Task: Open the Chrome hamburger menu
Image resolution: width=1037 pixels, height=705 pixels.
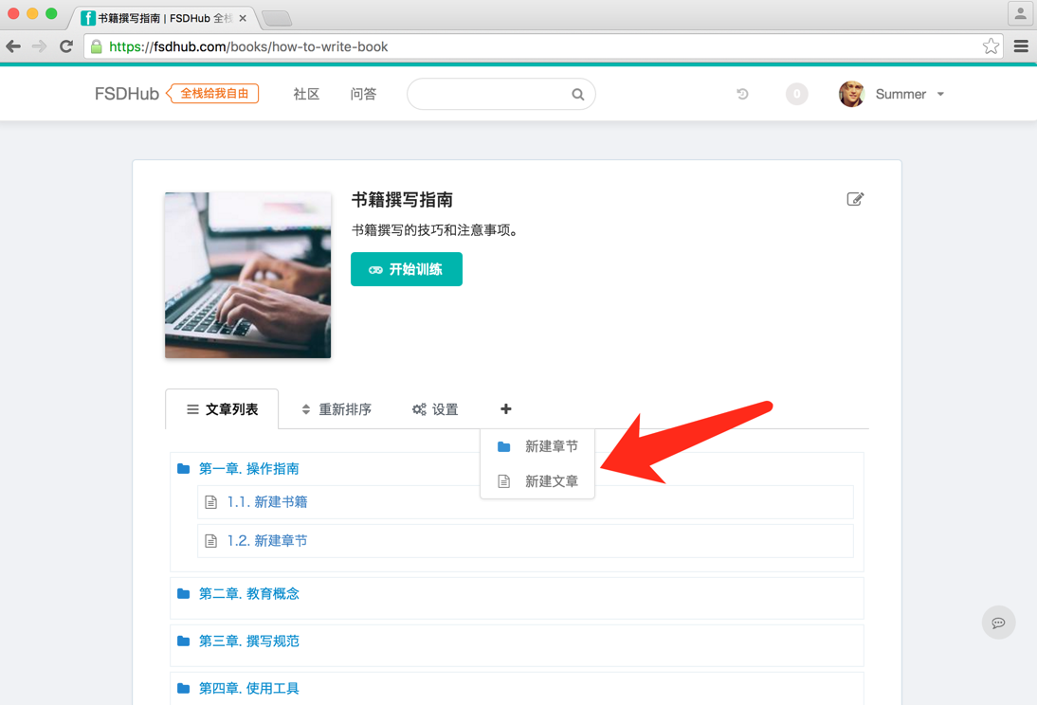Action: coord(1021,46)
